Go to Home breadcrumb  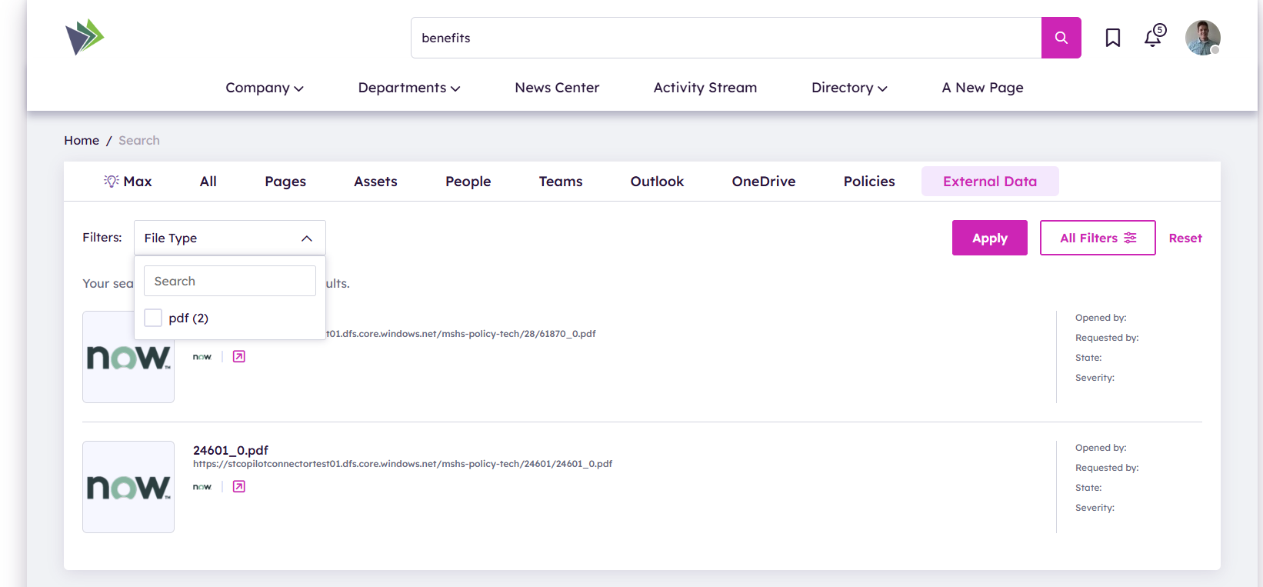coord(82,140)
